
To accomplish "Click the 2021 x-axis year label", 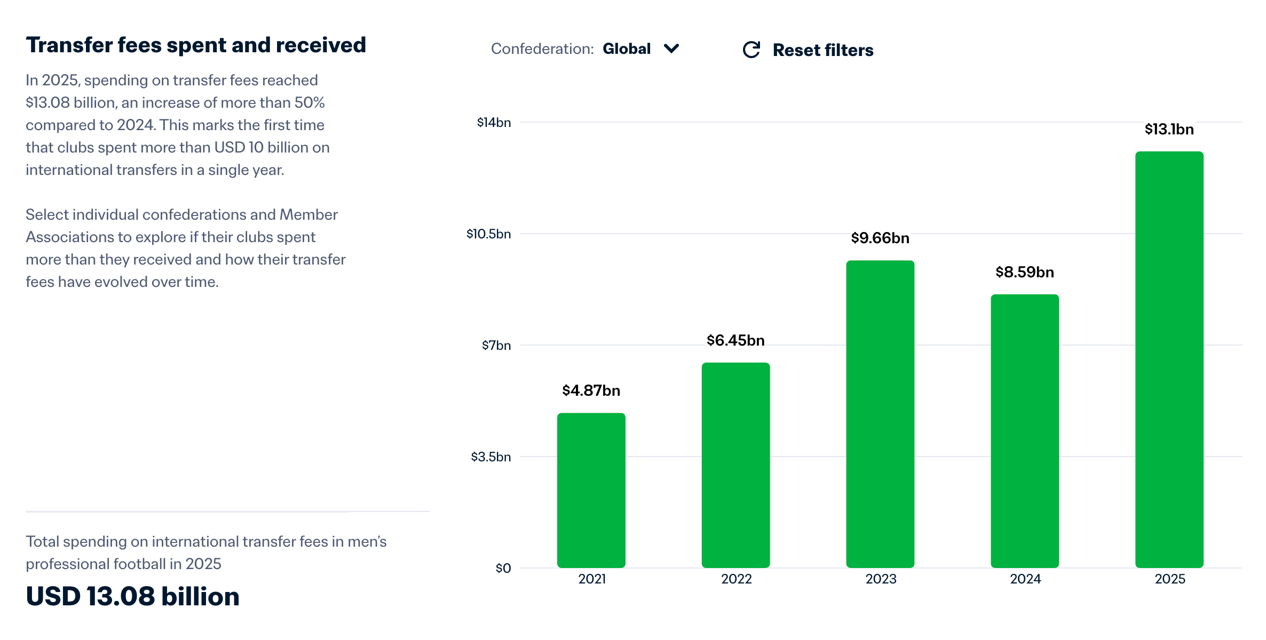I will [592, 579].
